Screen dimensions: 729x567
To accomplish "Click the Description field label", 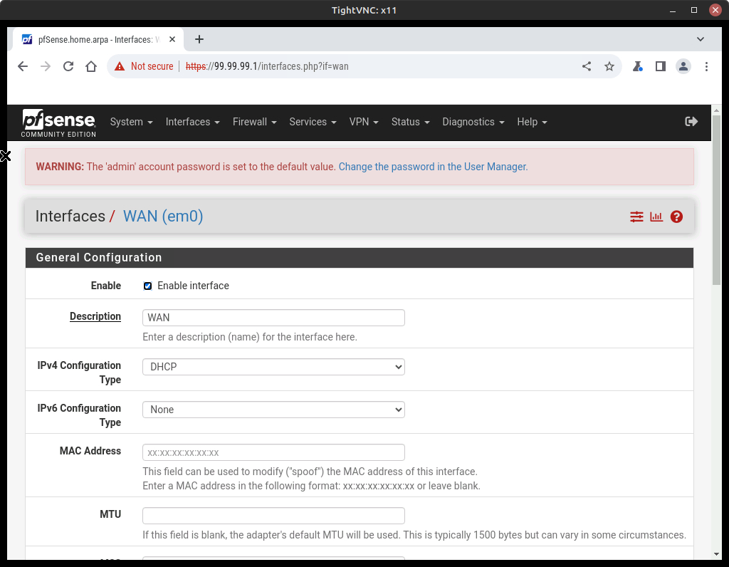I will [95, 316].
